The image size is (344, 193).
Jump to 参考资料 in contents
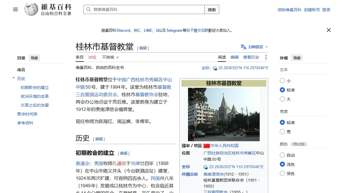(25, 123)
